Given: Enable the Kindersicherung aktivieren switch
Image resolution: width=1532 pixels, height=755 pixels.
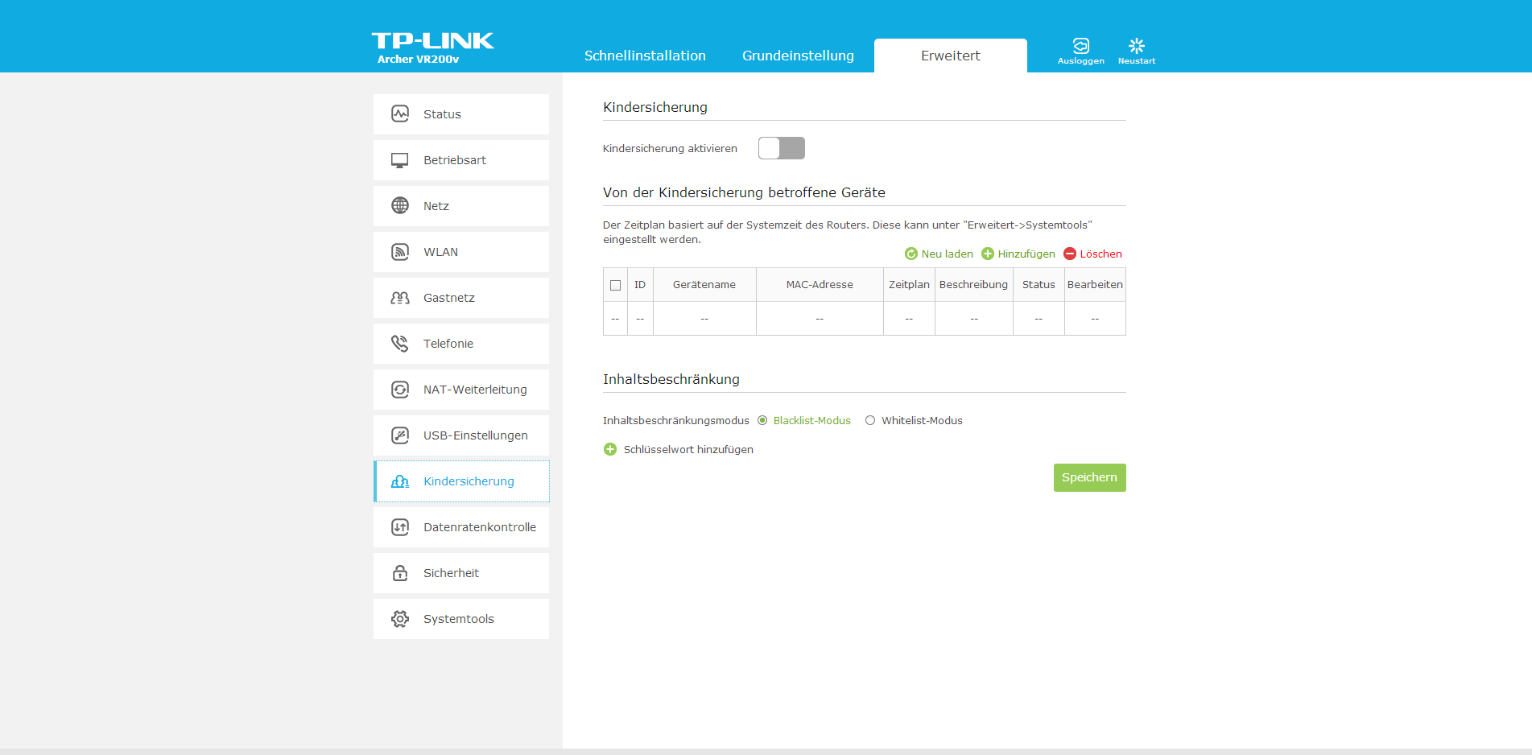Looking at the screenshot, I should pos(781,148).
